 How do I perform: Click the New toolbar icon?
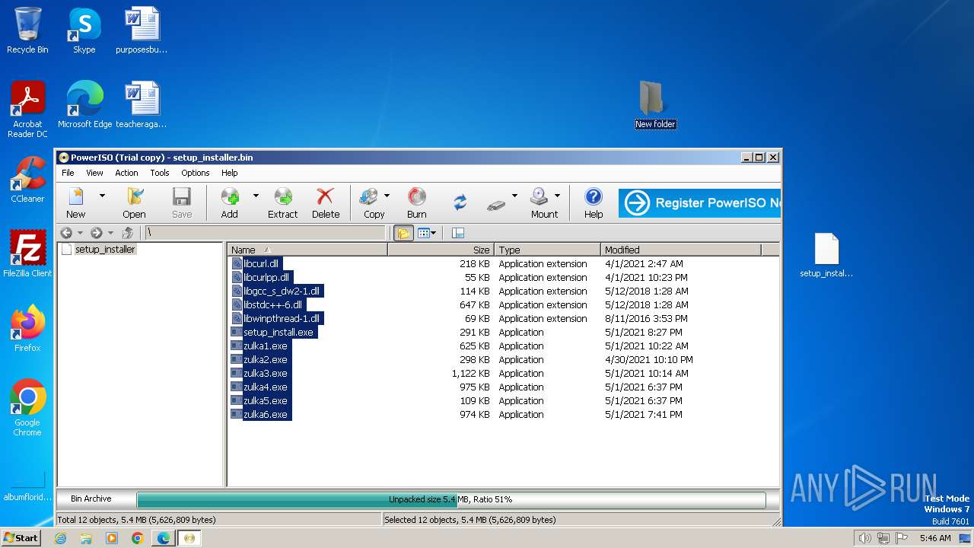click(76, 202)
